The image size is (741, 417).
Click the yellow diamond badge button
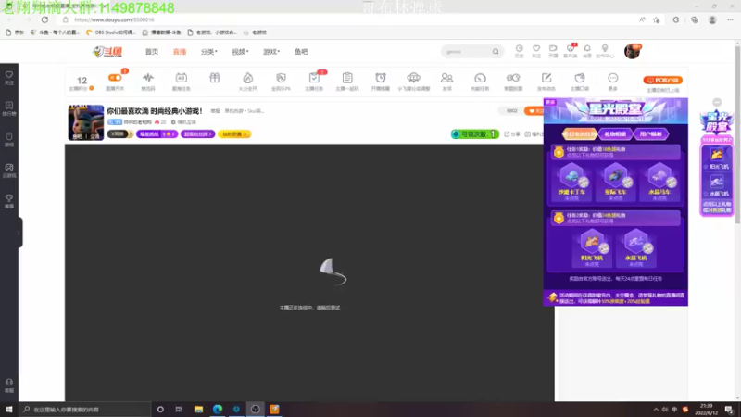234,134
